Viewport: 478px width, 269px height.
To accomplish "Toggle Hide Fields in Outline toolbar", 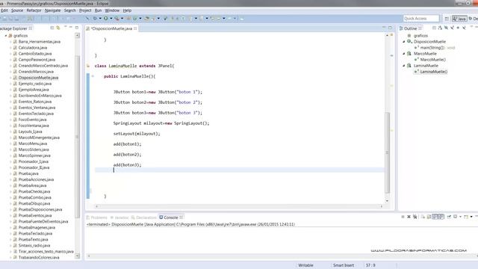I will click(446, 28).
